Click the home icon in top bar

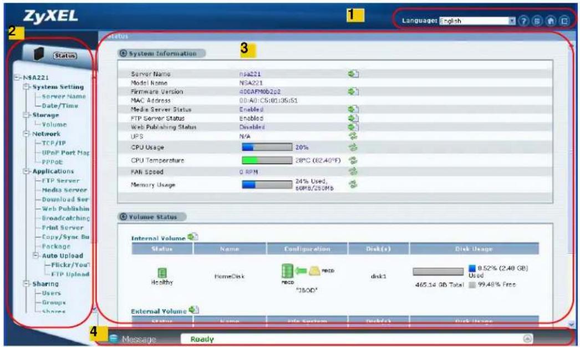click(551, 21)
